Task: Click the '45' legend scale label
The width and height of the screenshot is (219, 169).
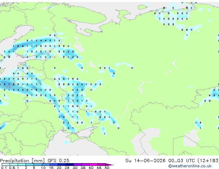Action: [99, 168]
